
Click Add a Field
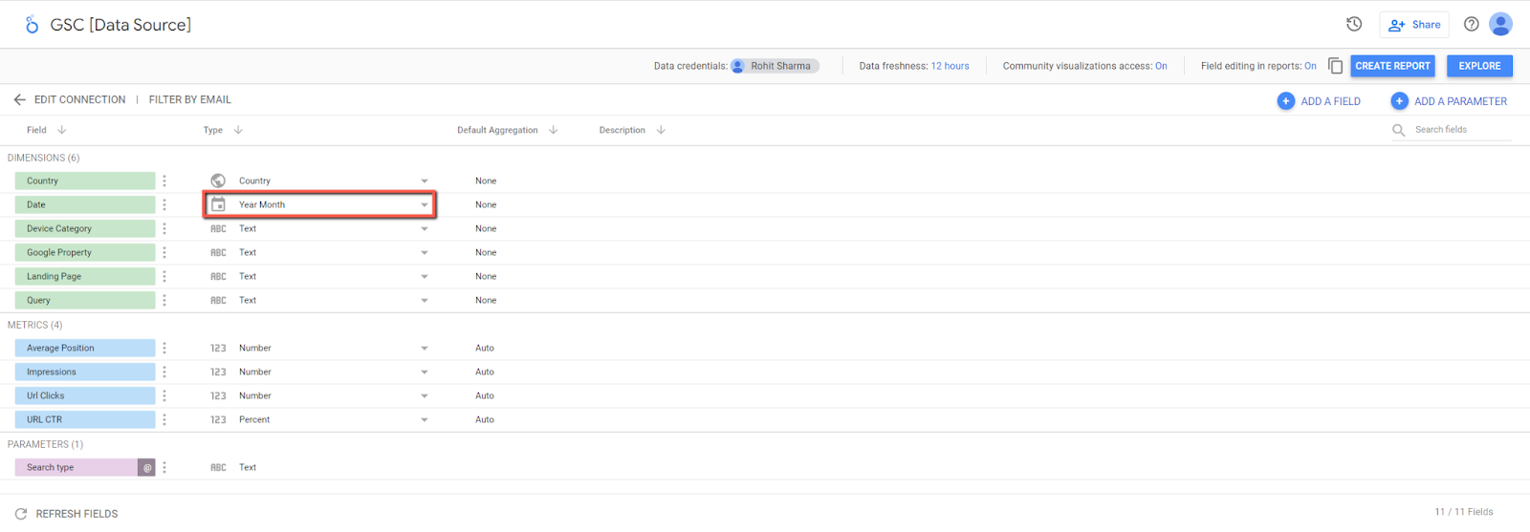(1319, 101)
